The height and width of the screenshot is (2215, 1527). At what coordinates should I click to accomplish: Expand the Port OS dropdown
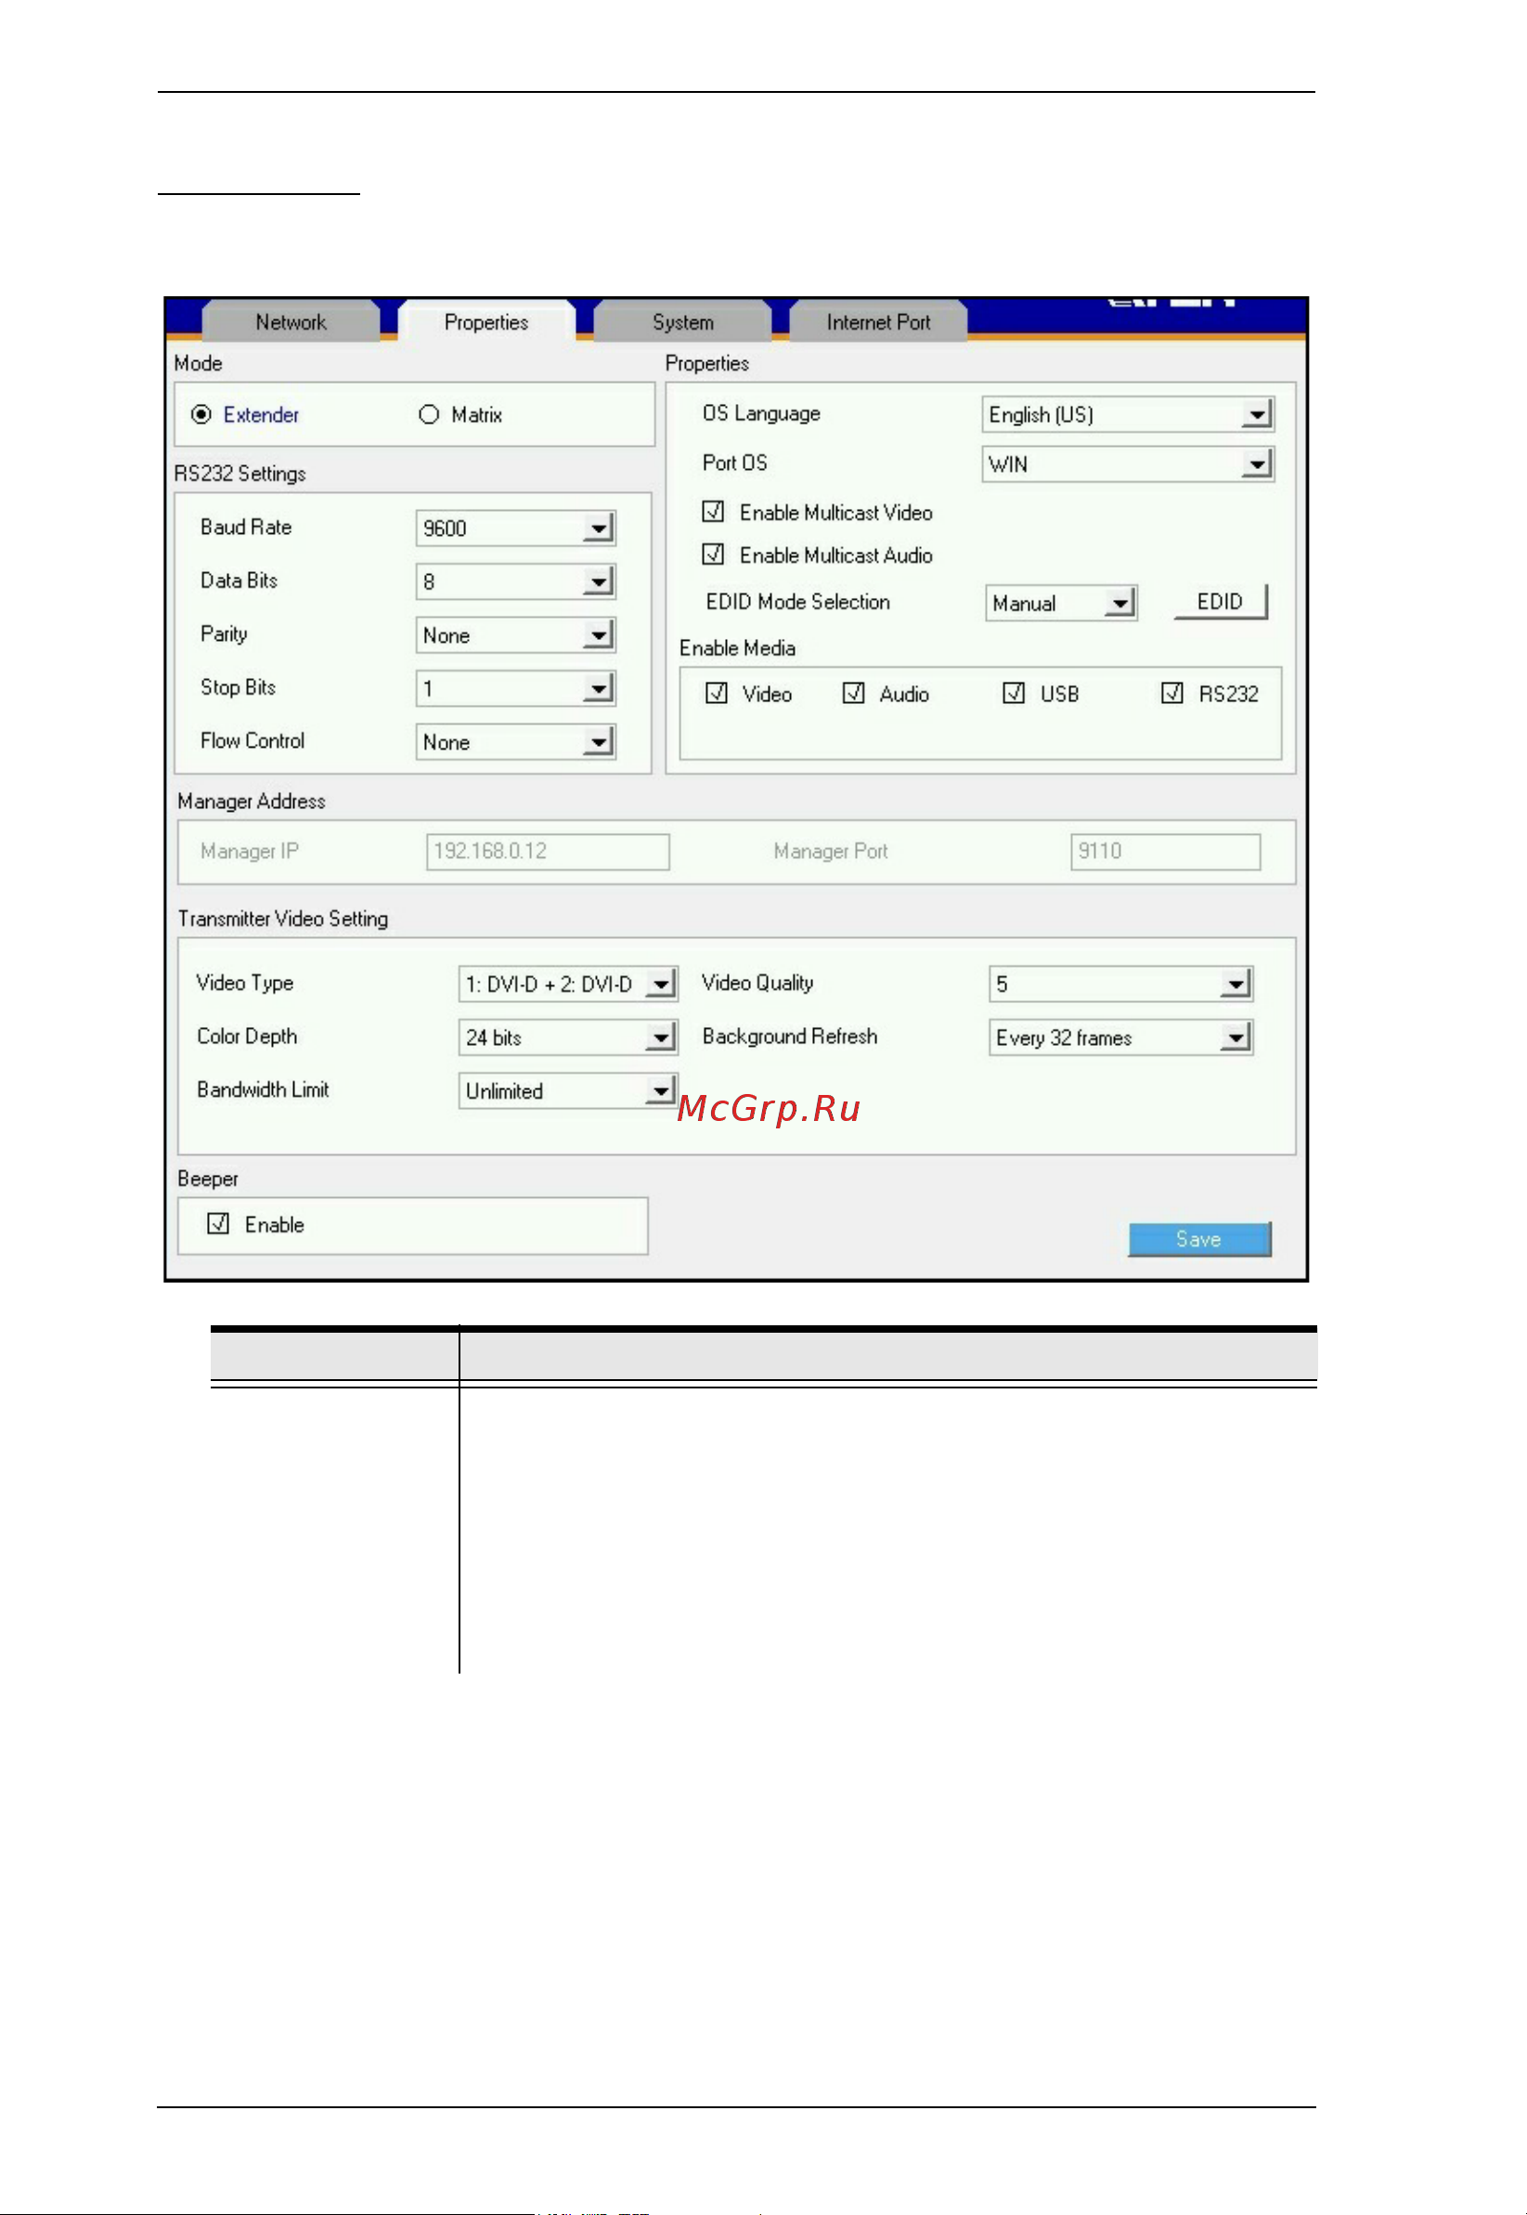(x=1128, y=464)
